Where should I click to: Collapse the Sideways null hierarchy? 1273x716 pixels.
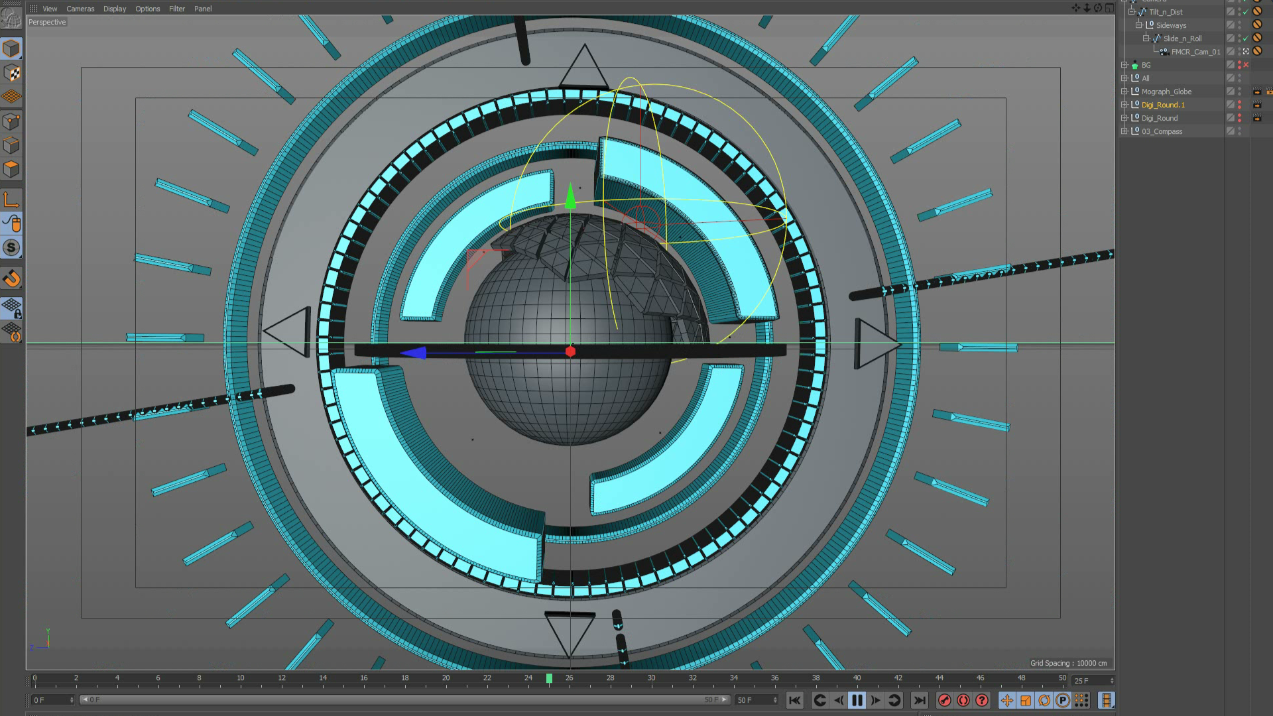click(x=1138, y=25)
